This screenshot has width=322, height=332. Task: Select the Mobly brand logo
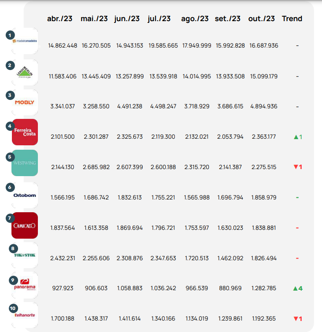click(25, 102)
